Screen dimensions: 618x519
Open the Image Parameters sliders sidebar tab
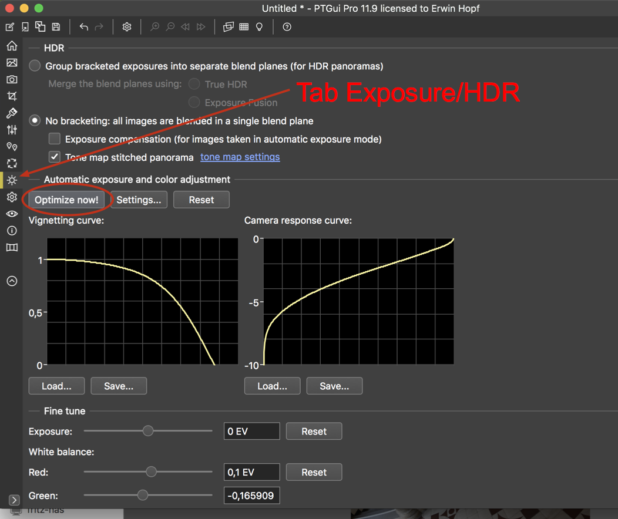pyautogui.click(x=12, y=130)
